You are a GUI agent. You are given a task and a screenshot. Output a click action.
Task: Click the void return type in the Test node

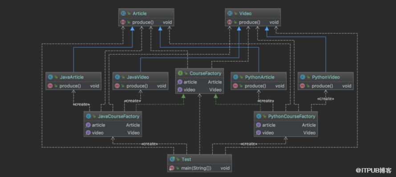225,168
